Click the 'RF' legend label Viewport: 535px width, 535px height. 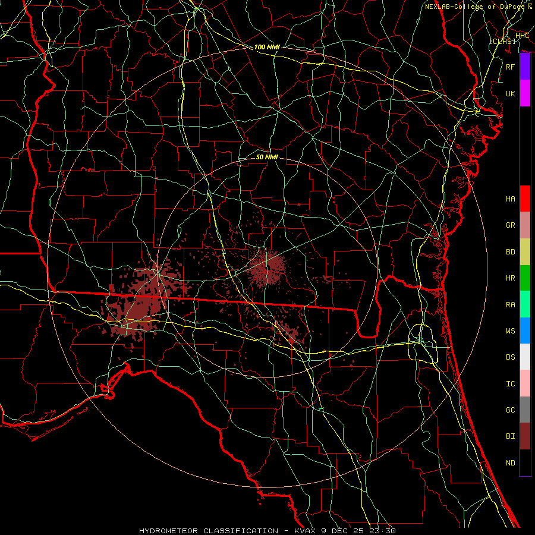(511, 67)
